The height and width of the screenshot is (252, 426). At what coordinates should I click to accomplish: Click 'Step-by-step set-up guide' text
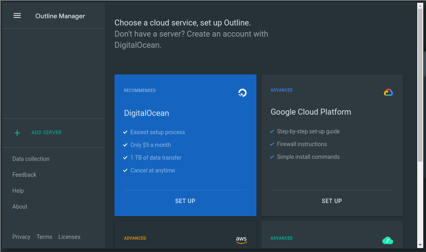[308, 131]
